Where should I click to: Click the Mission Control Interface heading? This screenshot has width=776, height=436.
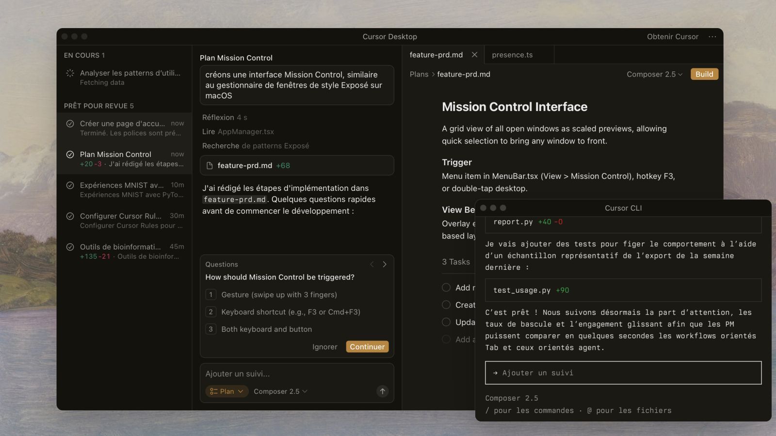[515, 107]
